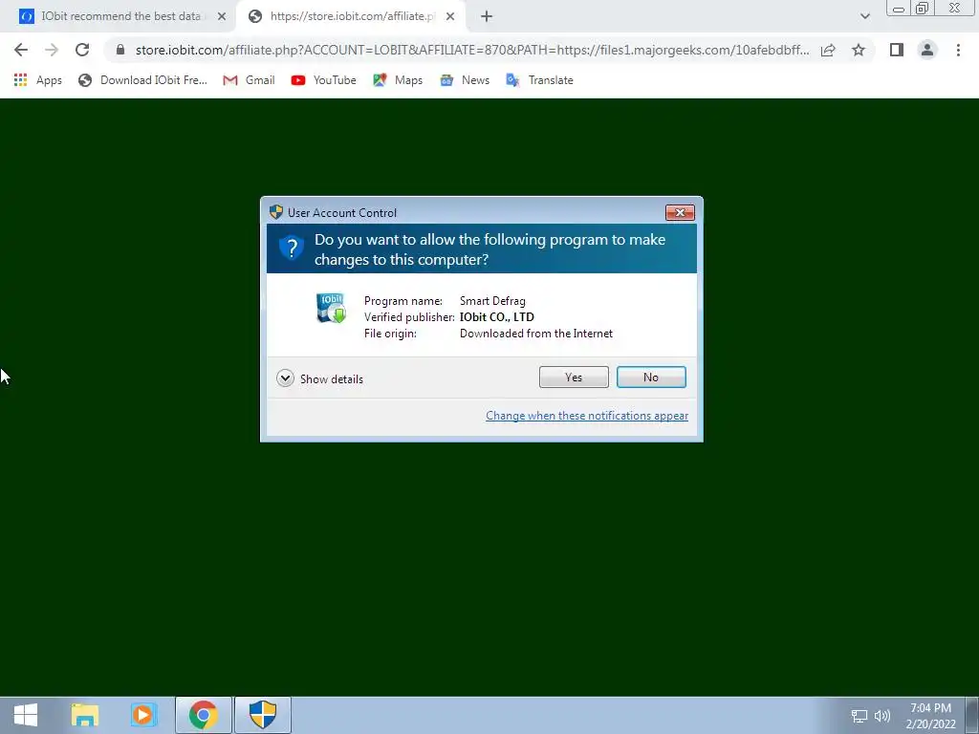
Task: Open the Maps bookmark
Action: click(x=398, y=80)
